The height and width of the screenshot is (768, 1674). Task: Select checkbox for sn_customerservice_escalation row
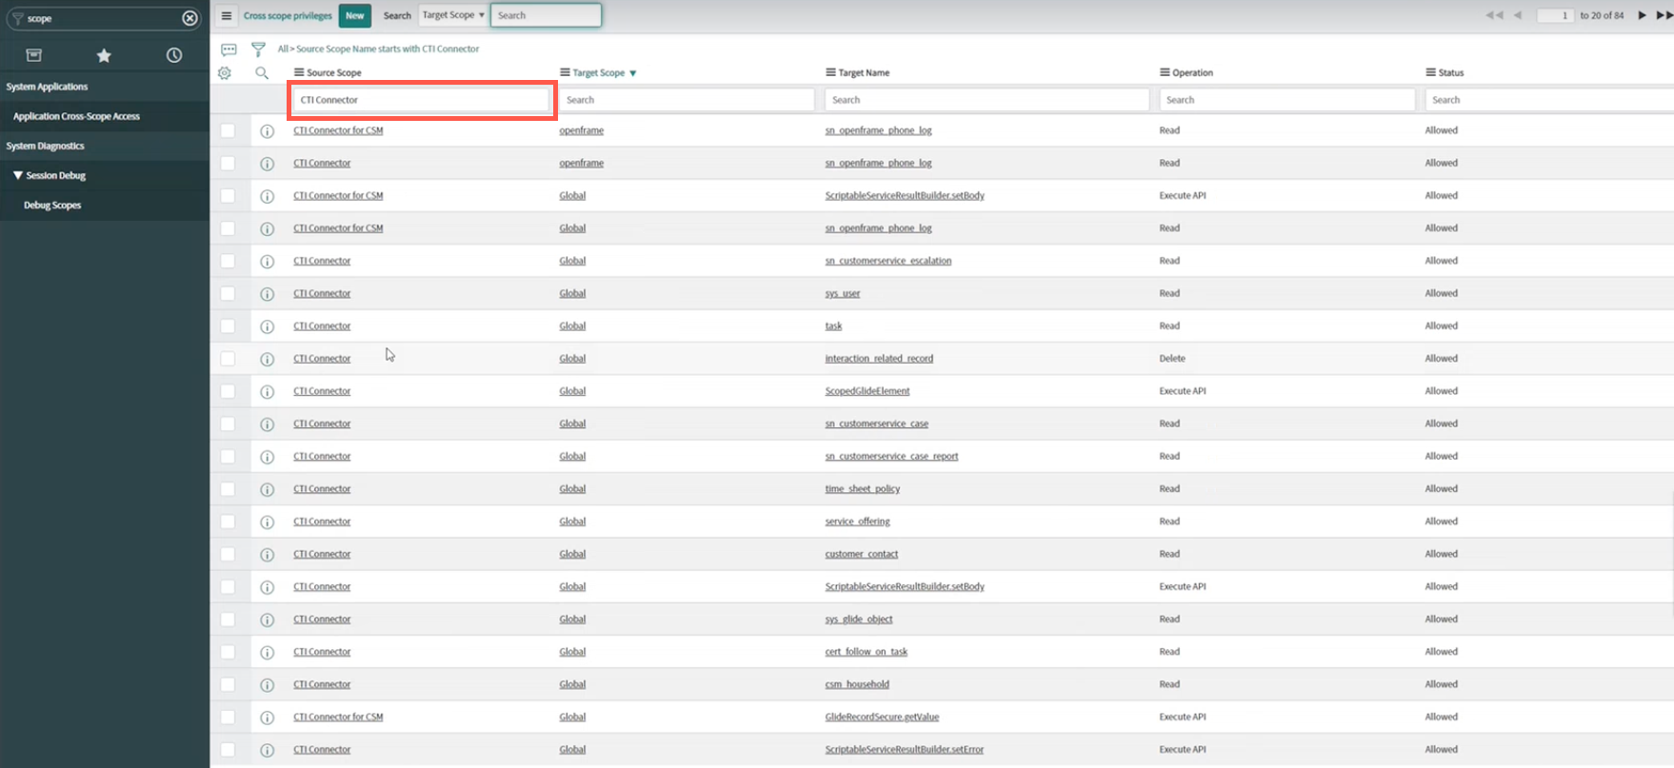tap(228, 261)
